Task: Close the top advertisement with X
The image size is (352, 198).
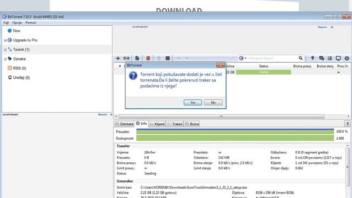Action: pyautogui.click(x=332, y=27)
